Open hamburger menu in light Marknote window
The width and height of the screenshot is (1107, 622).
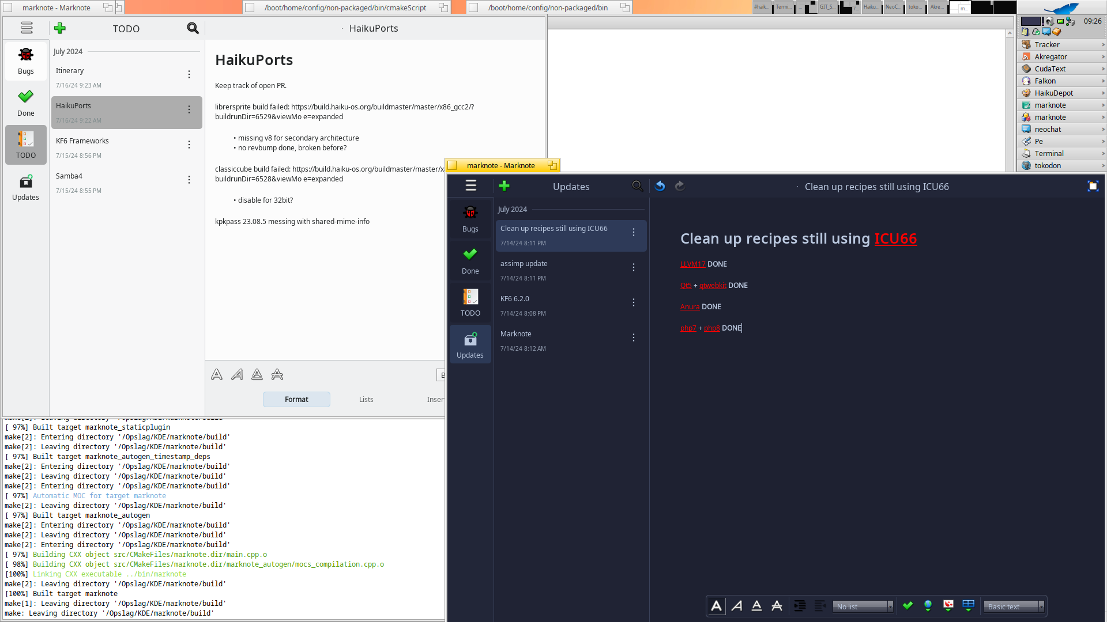point(27,28)
